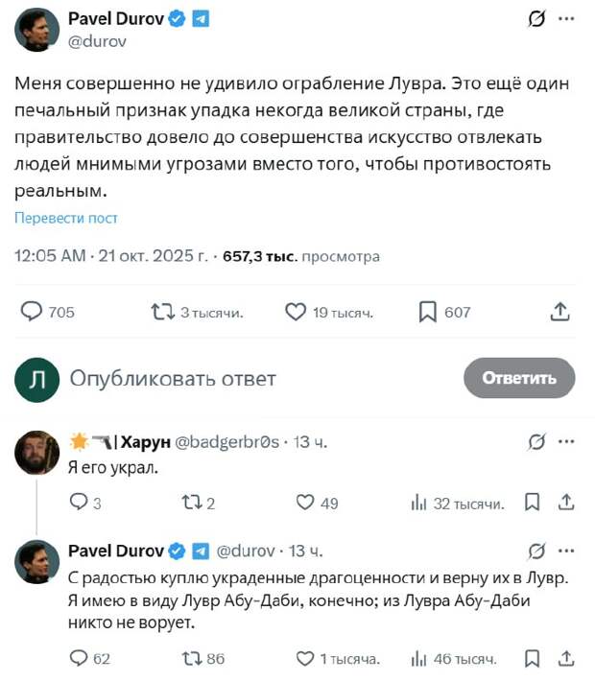The image size is (595, 681).
Task: Open replies on the main post
Action: click(x=33, y=312)
